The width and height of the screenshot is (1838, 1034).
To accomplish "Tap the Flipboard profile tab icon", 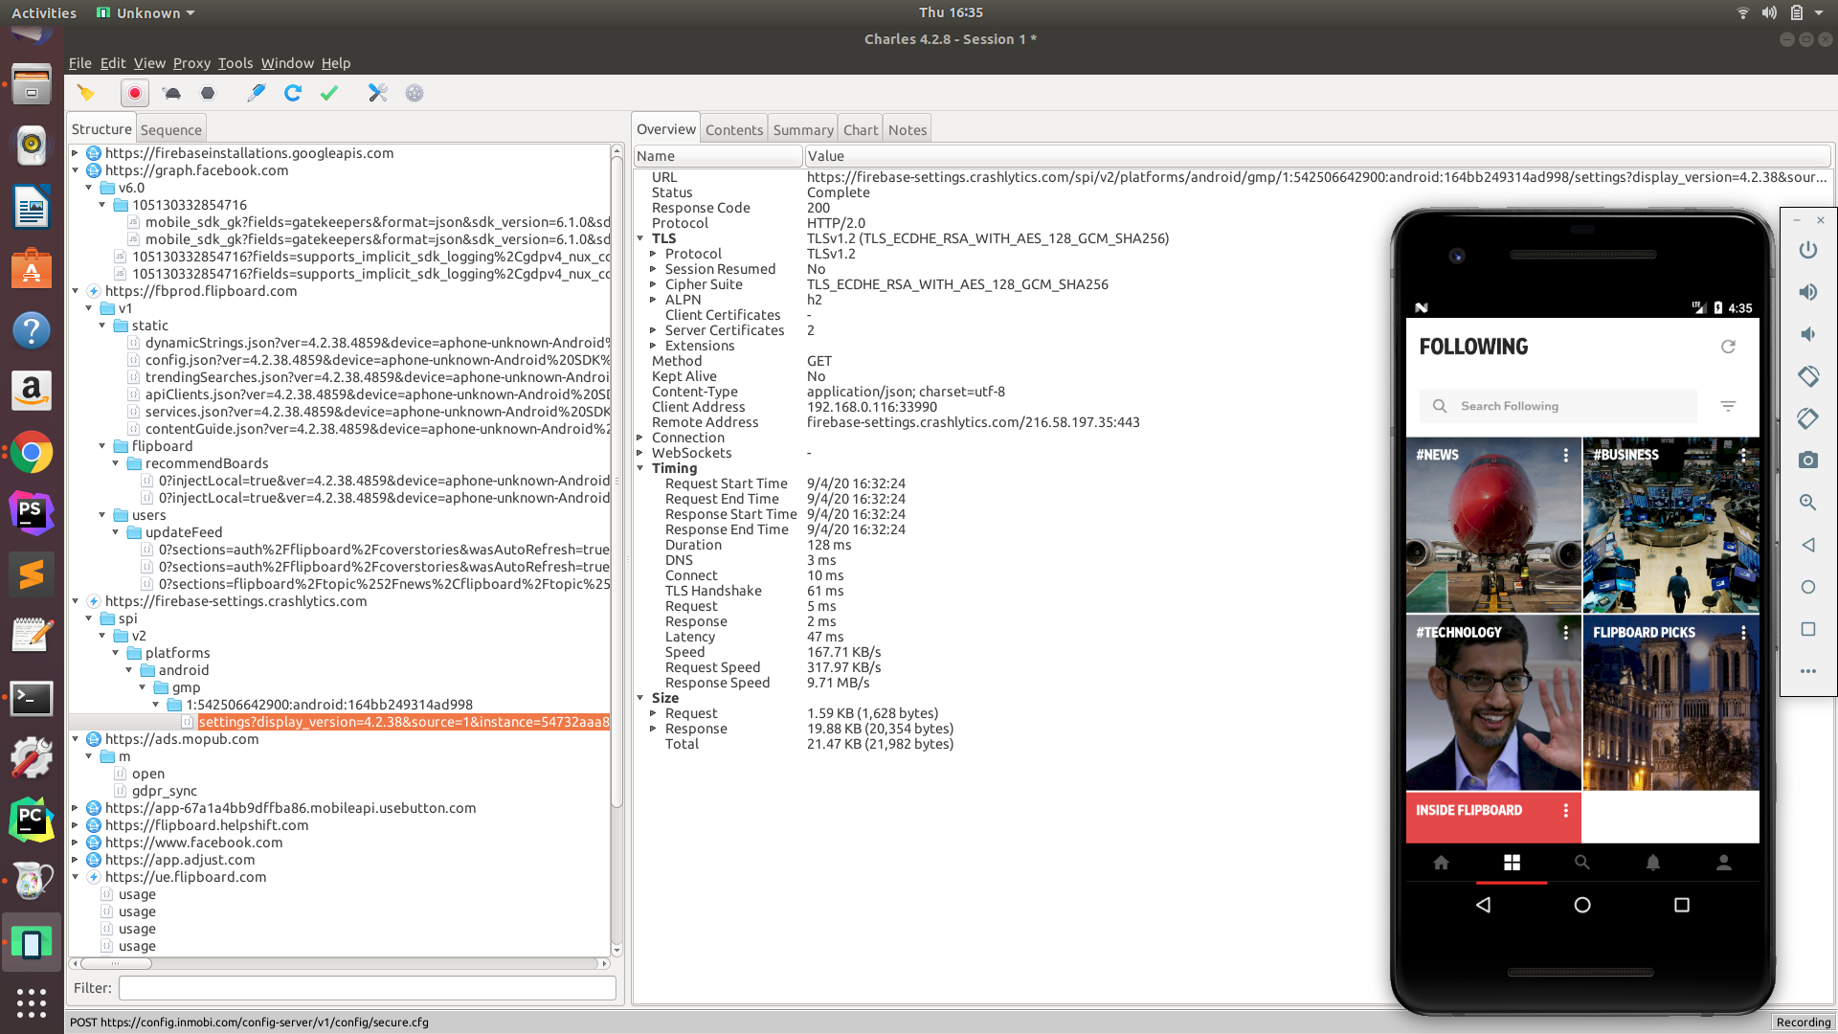I will [1724, 863].
